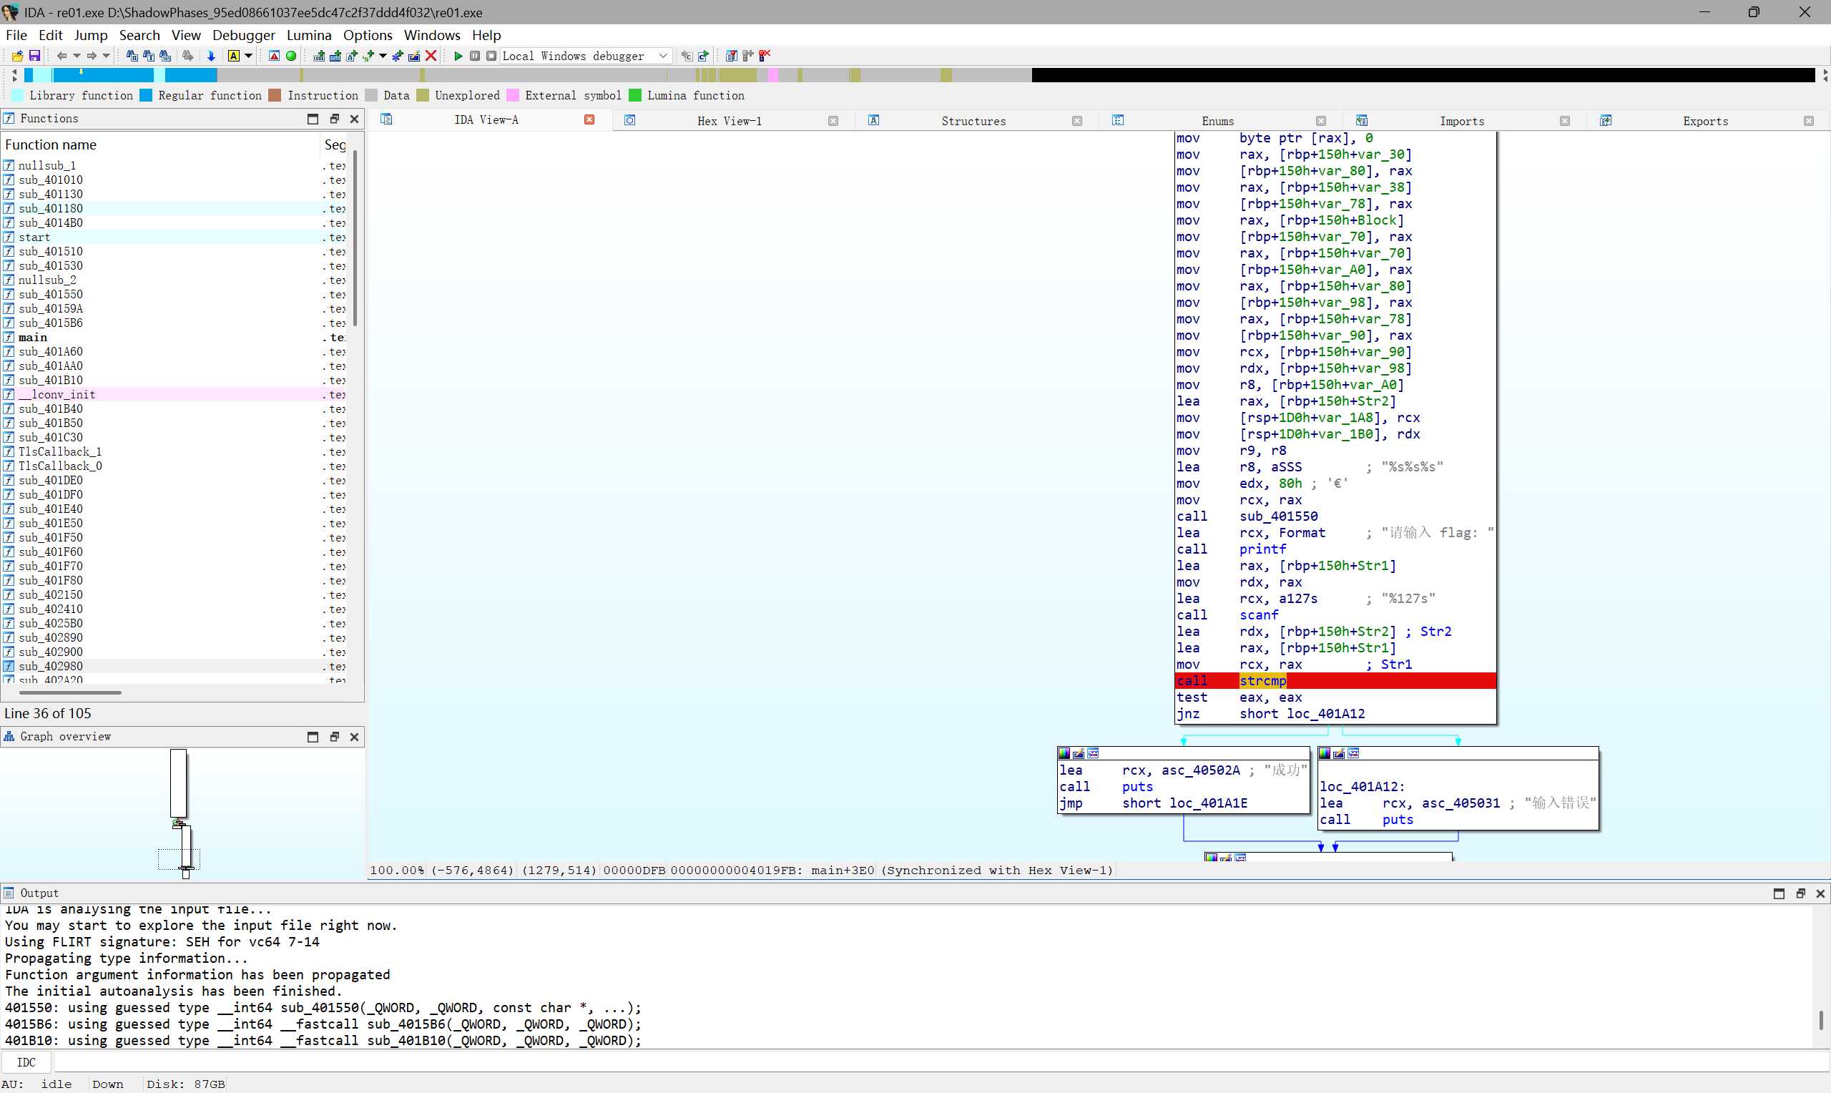Start the debugger with play button

pyautogui.click(x=458, y=56)
